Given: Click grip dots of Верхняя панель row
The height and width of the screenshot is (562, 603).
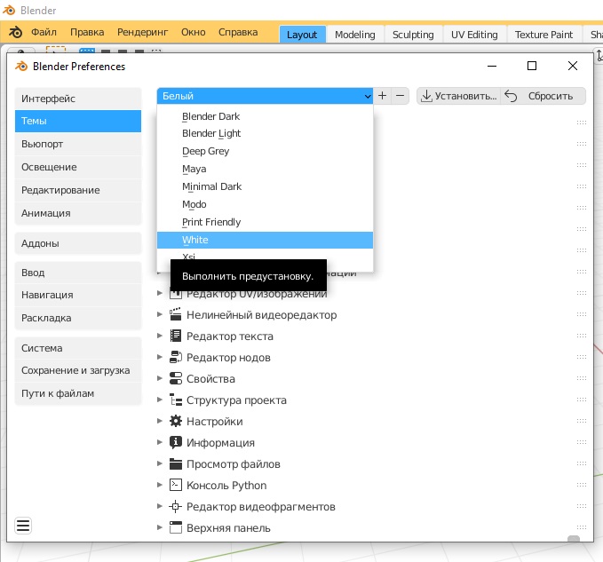Looking at the screenshot, I should coord(582,527).
